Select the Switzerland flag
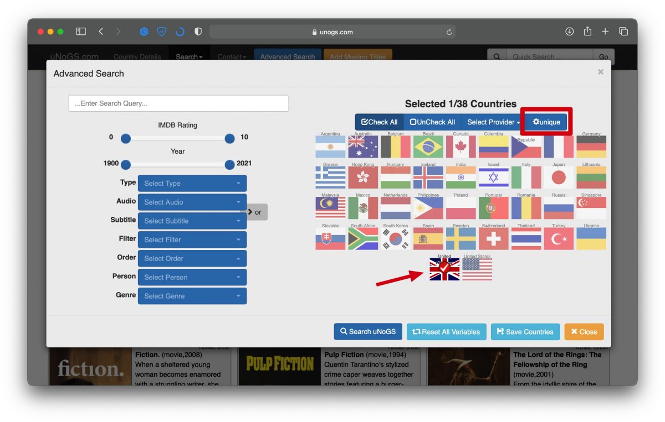Viewport: 665px width, 422px height. click(493, 239)
